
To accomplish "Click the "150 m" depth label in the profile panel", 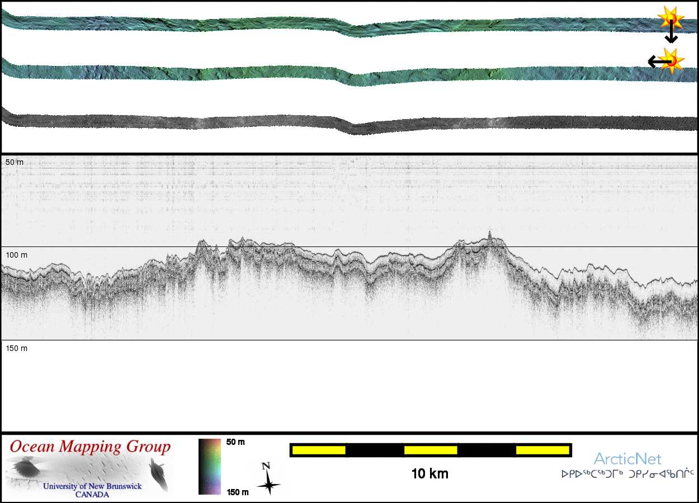I will (x=16, y=348).
